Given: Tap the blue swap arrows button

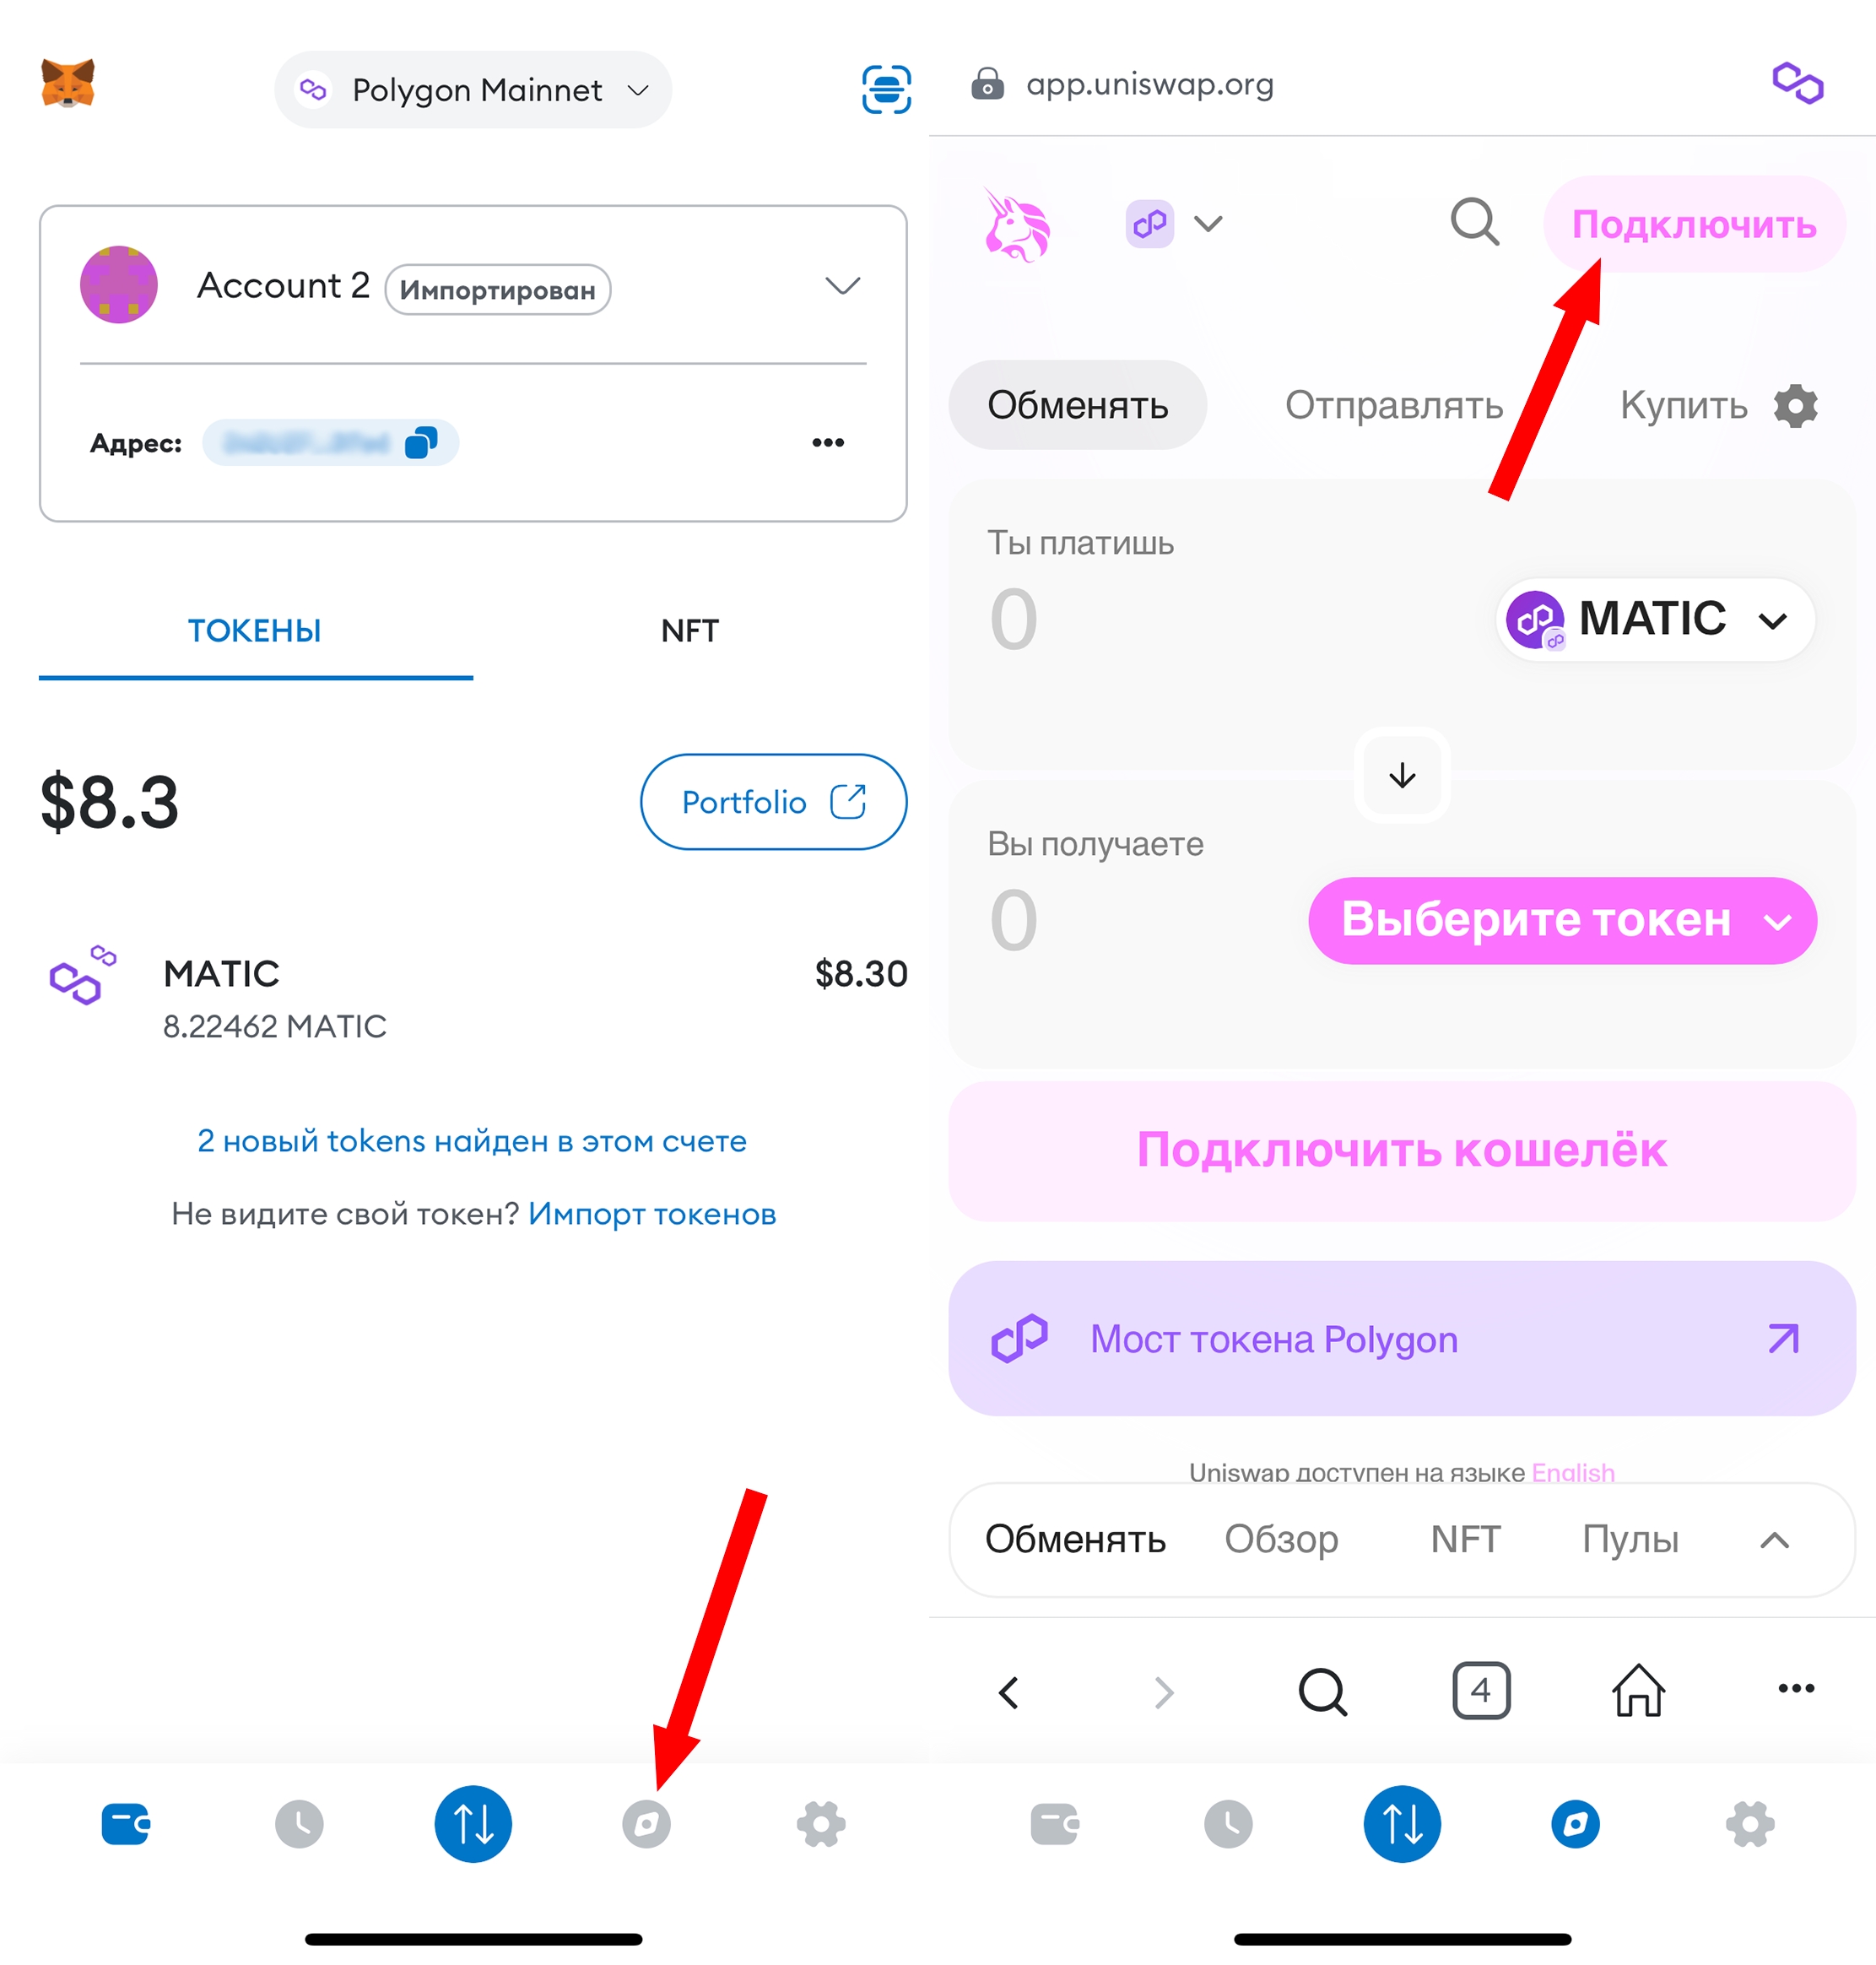Looking at the screenshot, I should click(x=473, y=1824).
